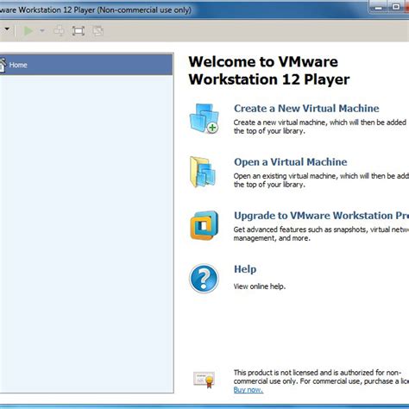Click the Create New Virtual Machine icon

click(x=204, y=118)
